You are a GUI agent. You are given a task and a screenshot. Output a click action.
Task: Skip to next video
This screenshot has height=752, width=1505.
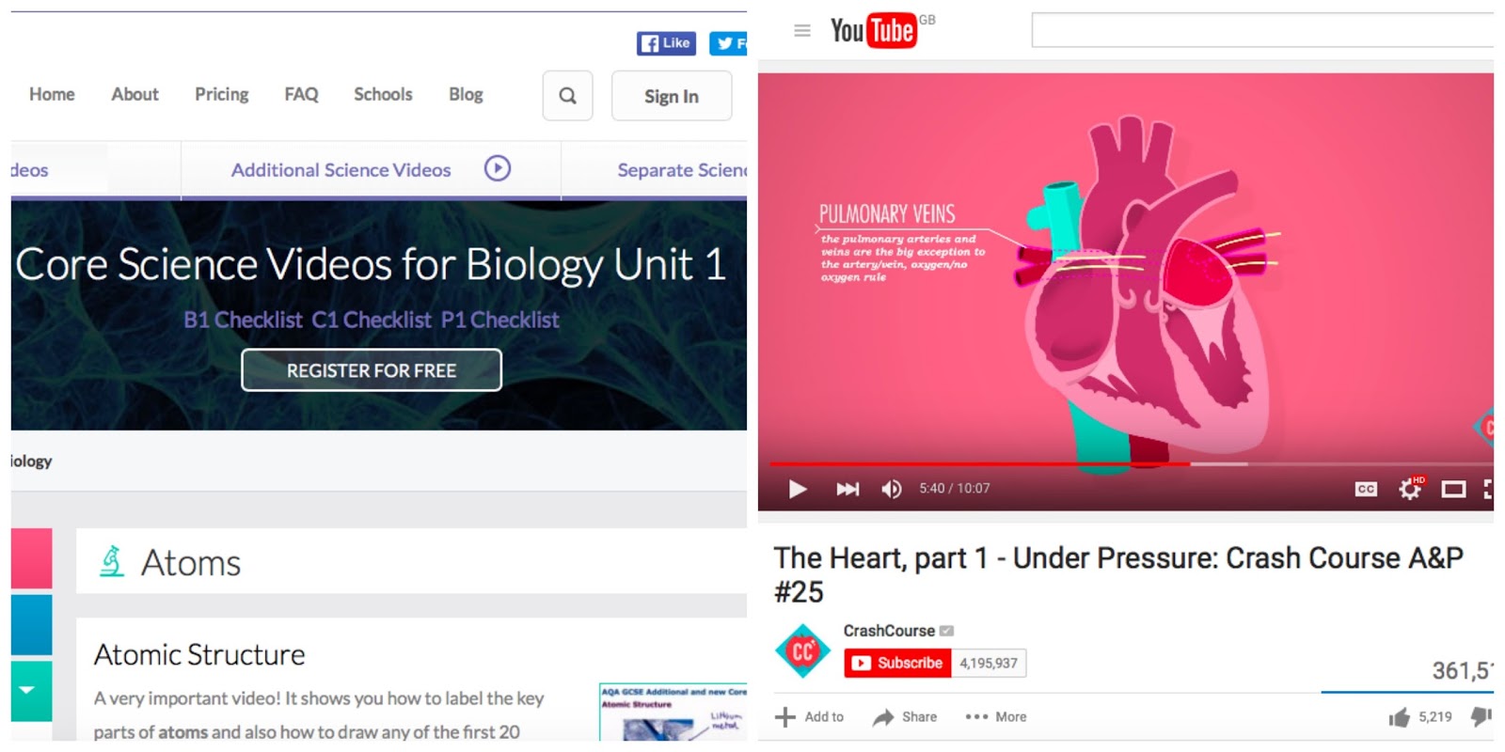click(848, 489)
